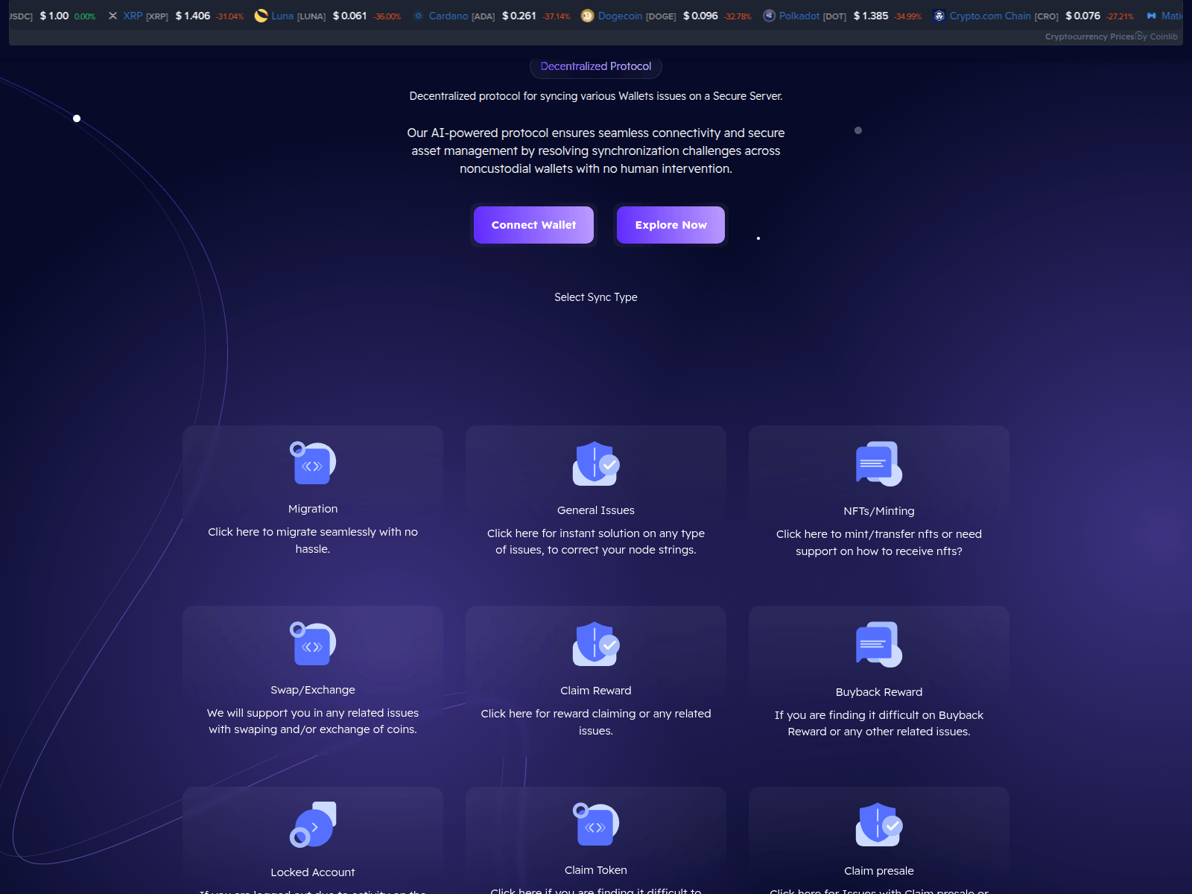The width and height of the screenshot is (1192, 894).
Task: Select the Migration sync icon
Action: [x=313, y=463]
